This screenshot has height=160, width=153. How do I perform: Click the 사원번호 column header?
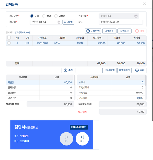43,38
